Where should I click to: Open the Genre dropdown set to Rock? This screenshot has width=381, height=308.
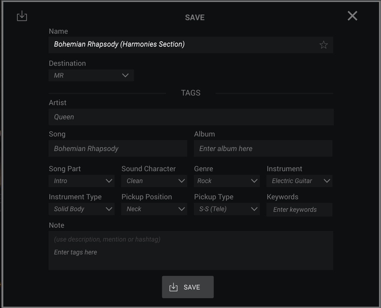pos(227,181)
